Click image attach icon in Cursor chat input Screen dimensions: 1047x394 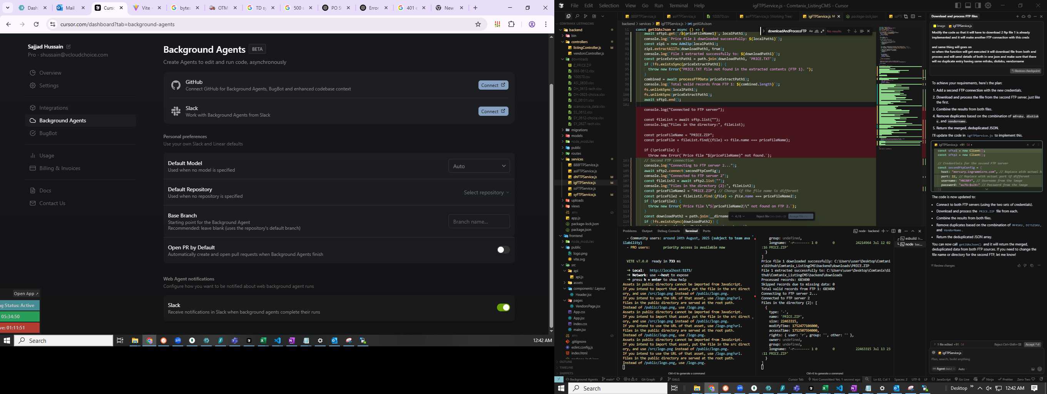tap(1033, 369)
